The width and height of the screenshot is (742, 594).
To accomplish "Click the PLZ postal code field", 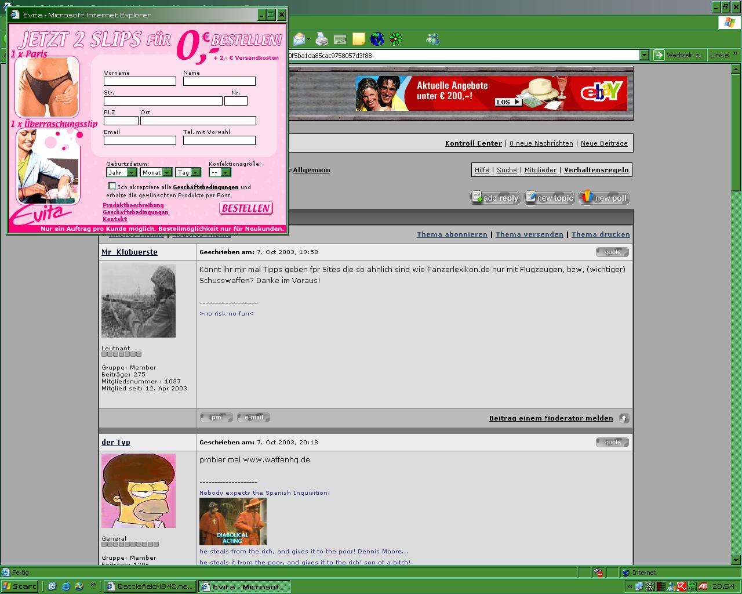I will [121, 121].
